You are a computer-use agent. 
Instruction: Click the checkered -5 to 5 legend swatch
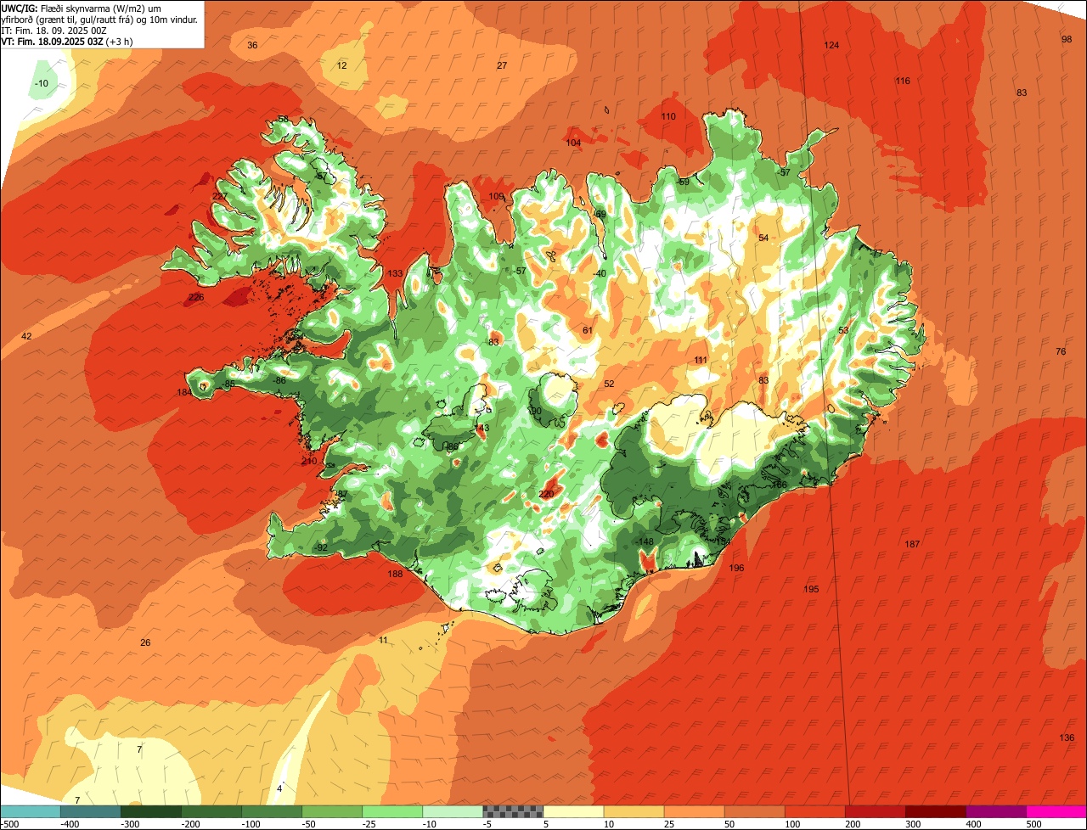click(x=513, y=811)
